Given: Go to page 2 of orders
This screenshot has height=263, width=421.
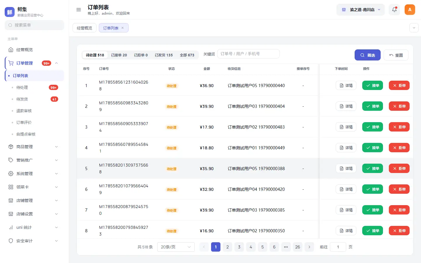Looking at the screenshot, I should (227, 247).
